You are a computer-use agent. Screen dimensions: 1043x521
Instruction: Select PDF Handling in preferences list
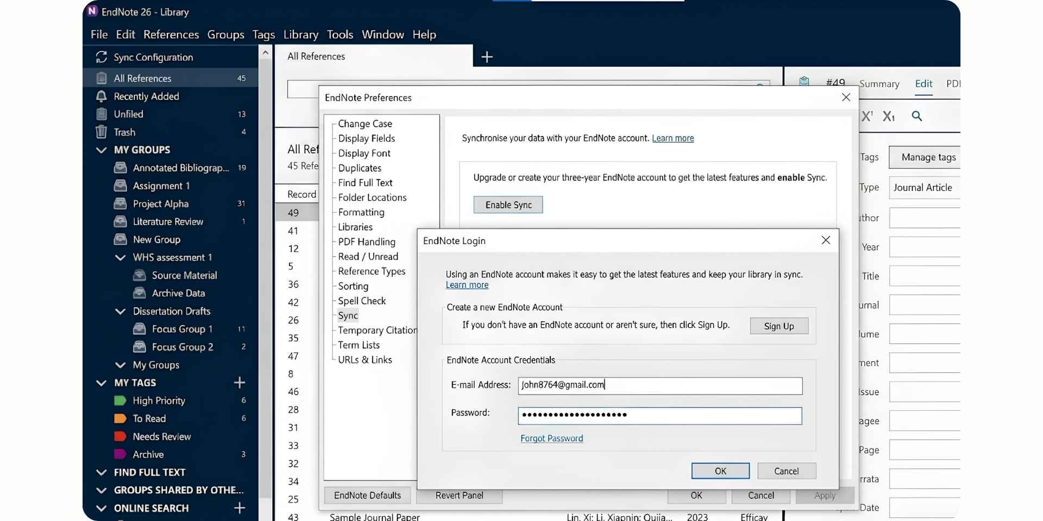[x=367, y=242]
